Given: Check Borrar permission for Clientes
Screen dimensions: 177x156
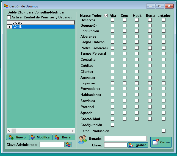Looking at the screenshot, I should point(150,72).
